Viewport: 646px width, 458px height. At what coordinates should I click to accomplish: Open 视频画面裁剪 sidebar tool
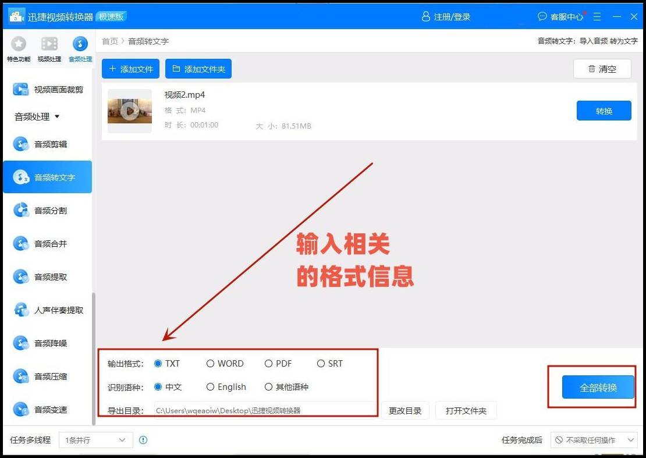point(48,90)
